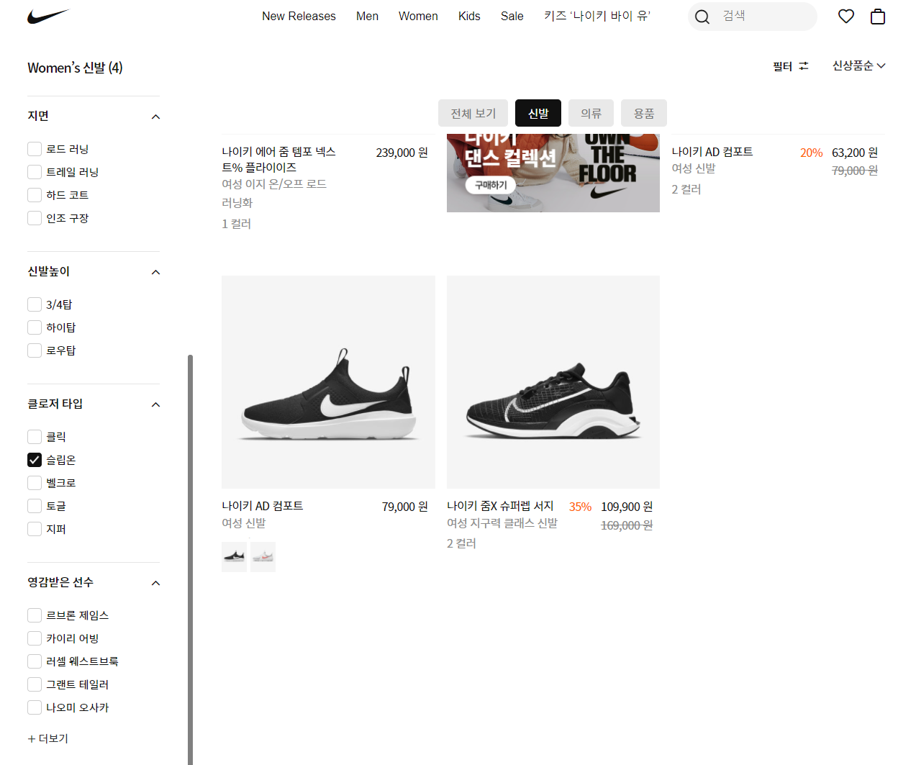916x765 pixels.
Task: Open 나이키 AD 컴포트 link priced 63,200 원
Action: point(712,152)
